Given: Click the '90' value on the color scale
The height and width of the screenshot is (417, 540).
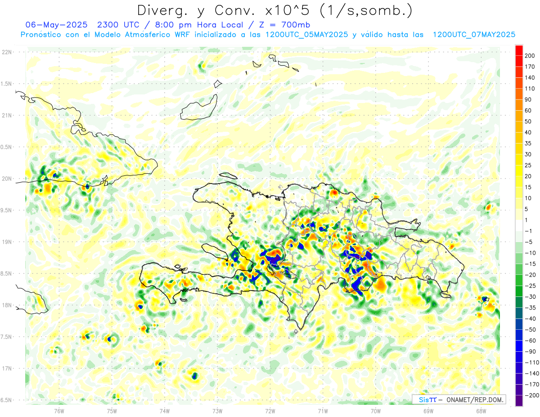Looking at the screenshot, I should (528, 99).
